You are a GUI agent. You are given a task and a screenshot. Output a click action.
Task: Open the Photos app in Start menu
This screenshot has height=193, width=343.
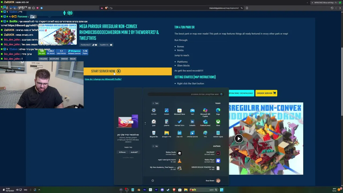167,112
